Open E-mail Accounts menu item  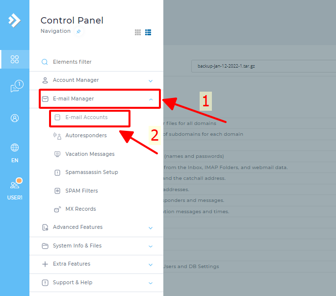point(86,118)
